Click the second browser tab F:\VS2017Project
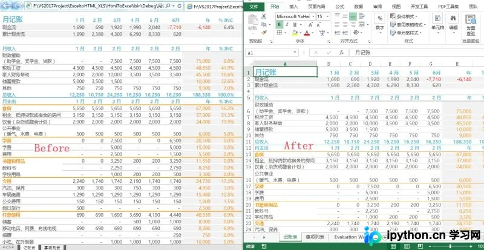 [x=214, y=6]
